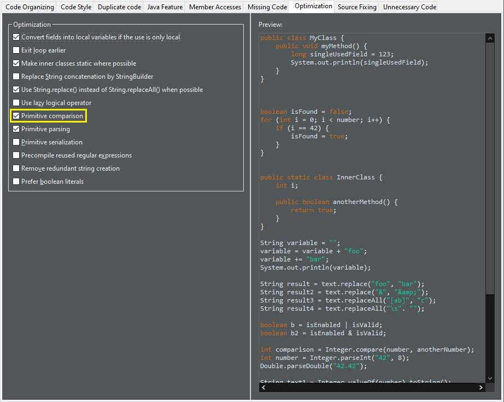Tick the Use lazy logical operator checkbox
The image size is (504, 402).
16,103
